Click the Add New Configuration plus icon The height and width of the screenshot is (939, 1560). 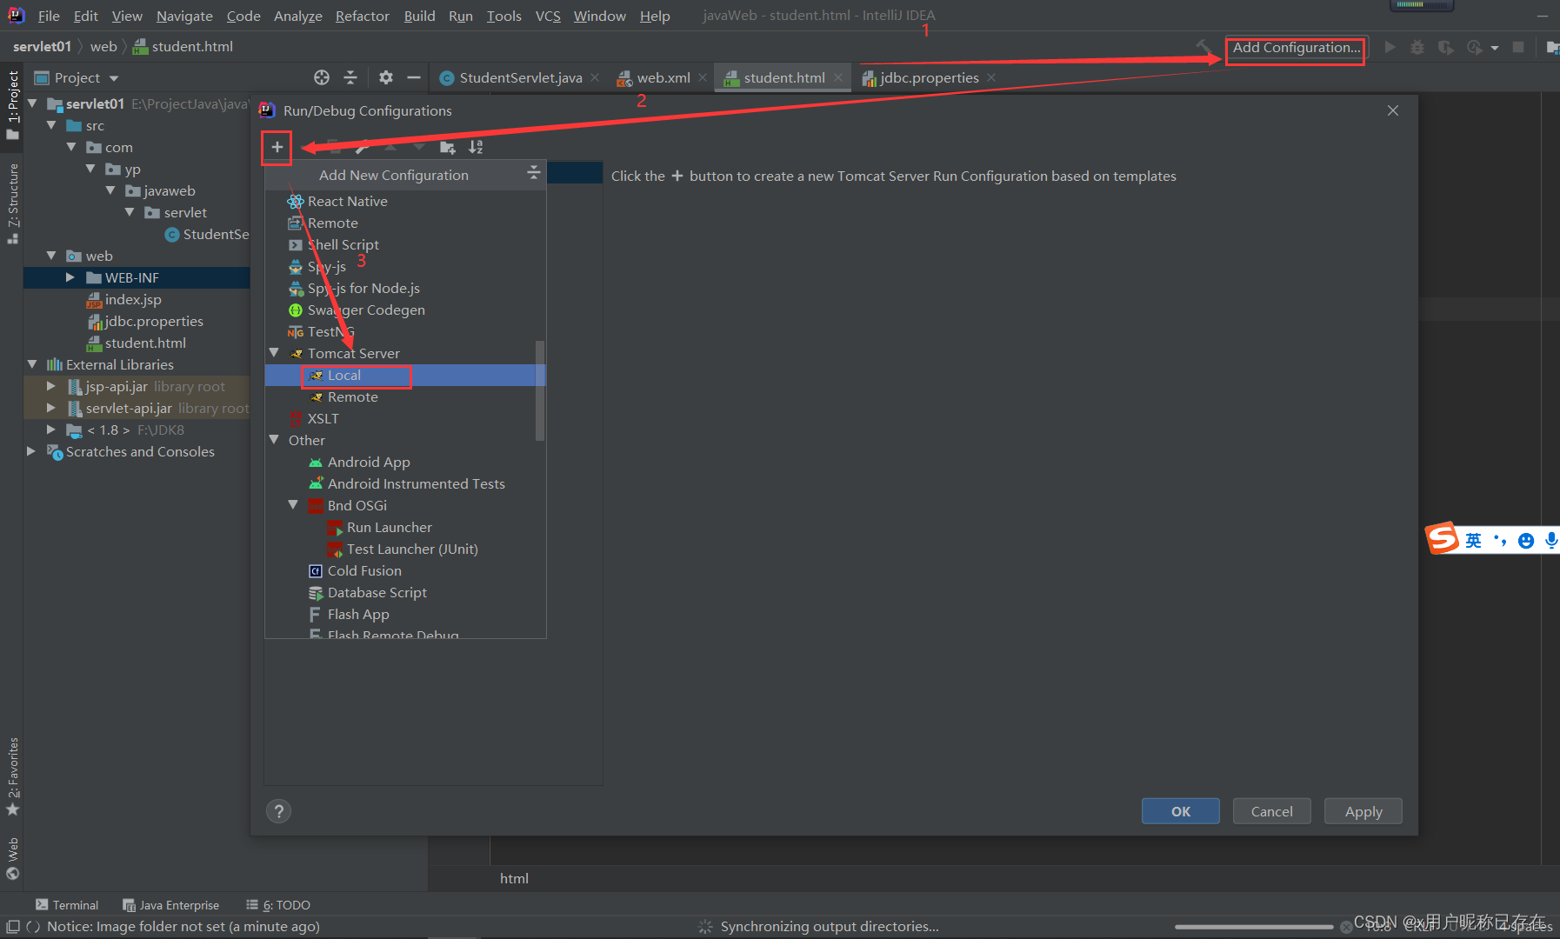pyautogui.click(x=277, y=147)
